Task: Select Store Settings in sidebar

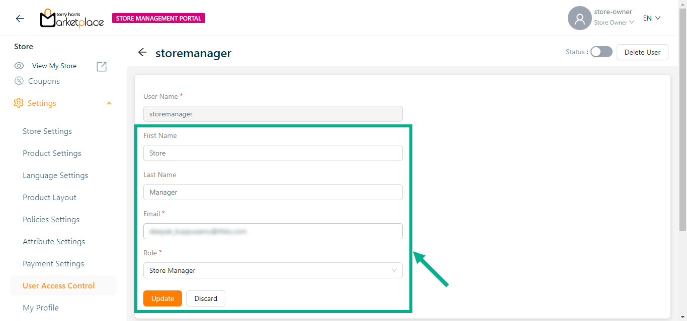Action: pyautogui.click(x=47, y=131)
